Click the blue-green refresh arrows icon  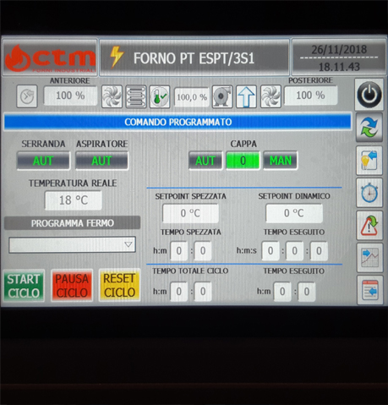[369, 128]
